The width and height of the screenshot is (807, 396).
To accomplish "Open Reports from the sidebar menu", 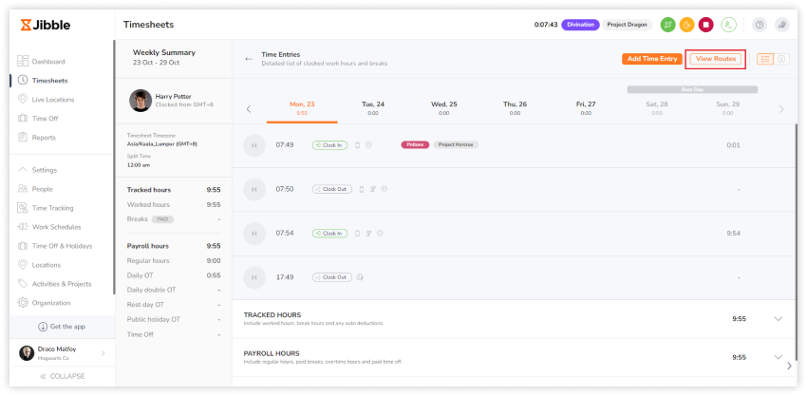I will click(44, 138).
